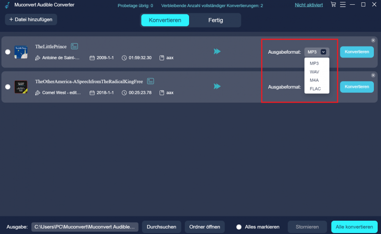
Task: Click the Alle konvertieren button
Action: (x=354, y=227)
